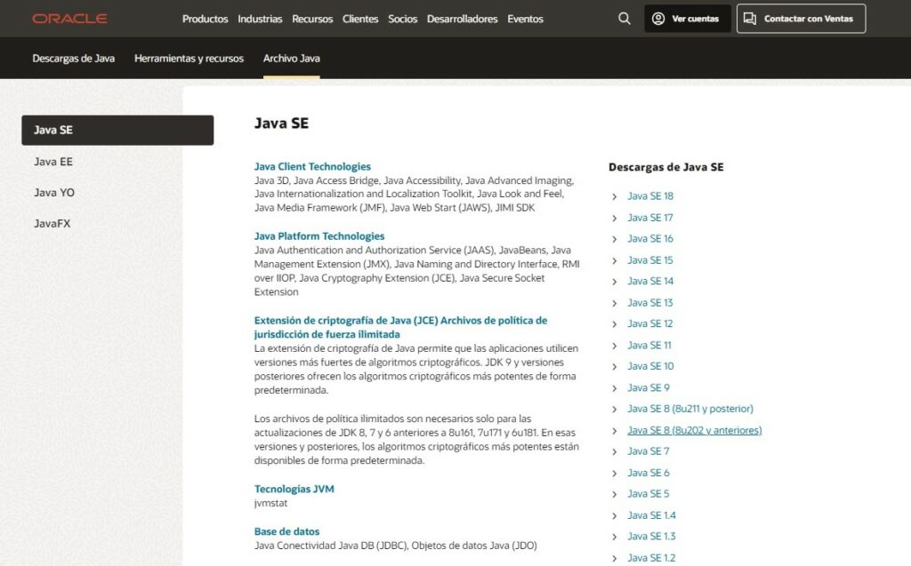
Task: Click chevron beside Java SE 13
Action: coord(614,303)
